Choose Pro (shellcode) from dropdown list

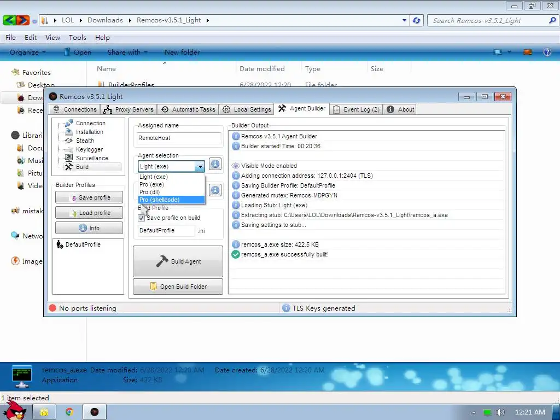point(171,200)
